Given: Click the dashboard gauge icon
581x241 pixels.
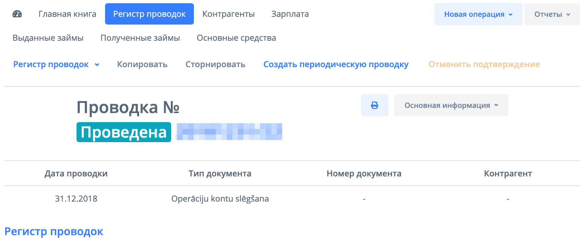Looking at the screenshot, I should pos(17,14).
